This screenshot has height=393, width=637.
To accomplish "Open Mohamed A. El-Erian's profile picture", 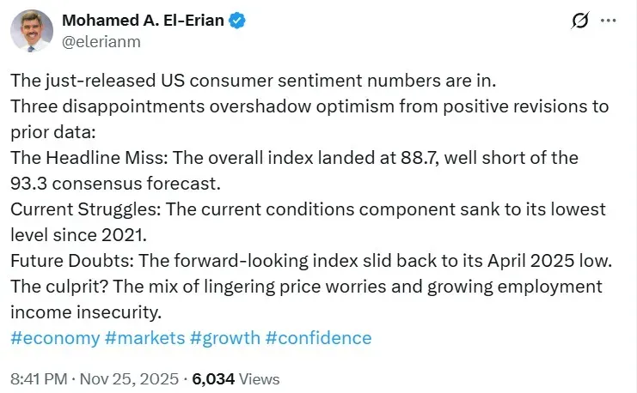I will 31,31.
